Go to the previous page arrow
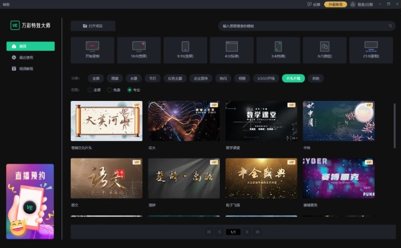Viewport: 401px width, 248px height. point(219,232)
